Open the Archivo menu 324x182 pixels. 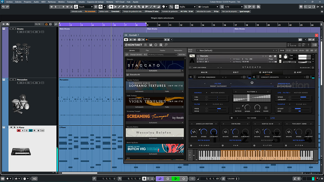(x=9, y=2)
